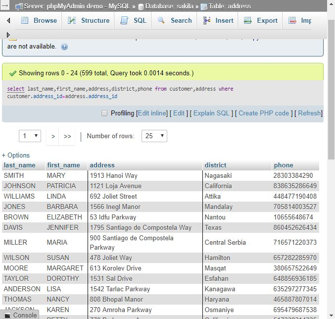Viewport: 335px width, 319px height.
Task: Click the Search magnifier icon
Action: (x=161, y=20)
